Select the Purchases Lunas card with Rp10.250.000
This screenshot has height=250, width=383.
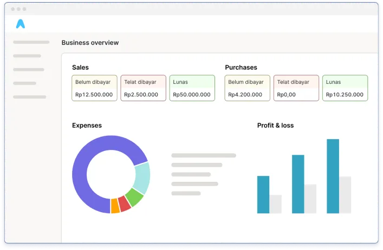tap(345, 88)
